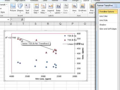Select Glow and Soft Edges category
Viewport: 120px width, 90px height.
(108, 29)
